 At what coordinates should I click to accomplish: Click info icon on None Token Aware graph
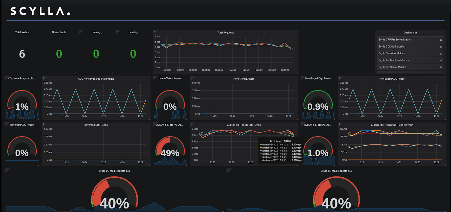pos(191,78)
